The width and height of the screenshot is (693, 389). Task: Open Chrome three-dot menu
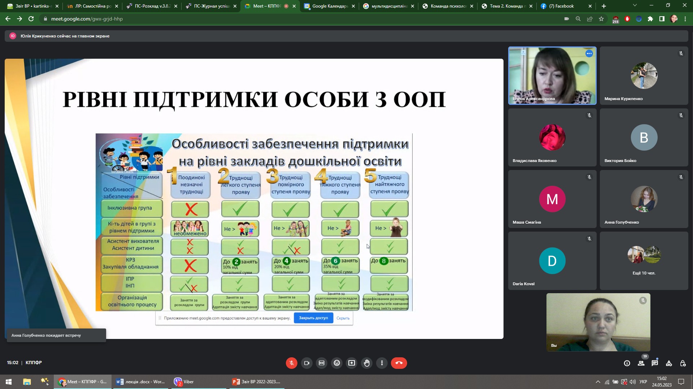coord(685,19)
